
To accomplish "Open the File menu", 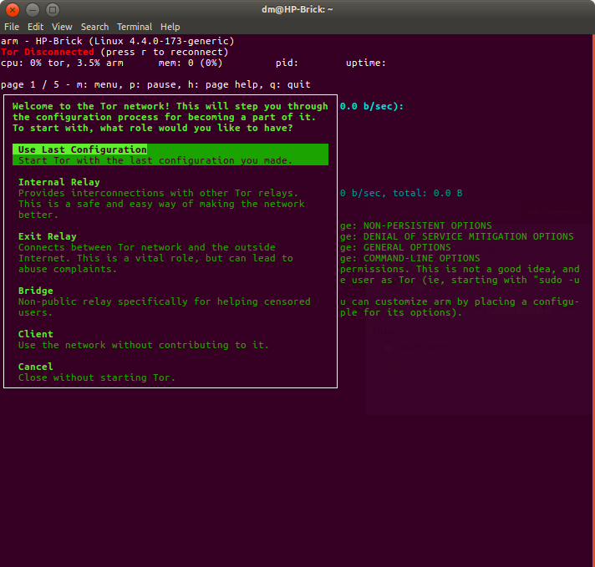I will coord(11,27).
